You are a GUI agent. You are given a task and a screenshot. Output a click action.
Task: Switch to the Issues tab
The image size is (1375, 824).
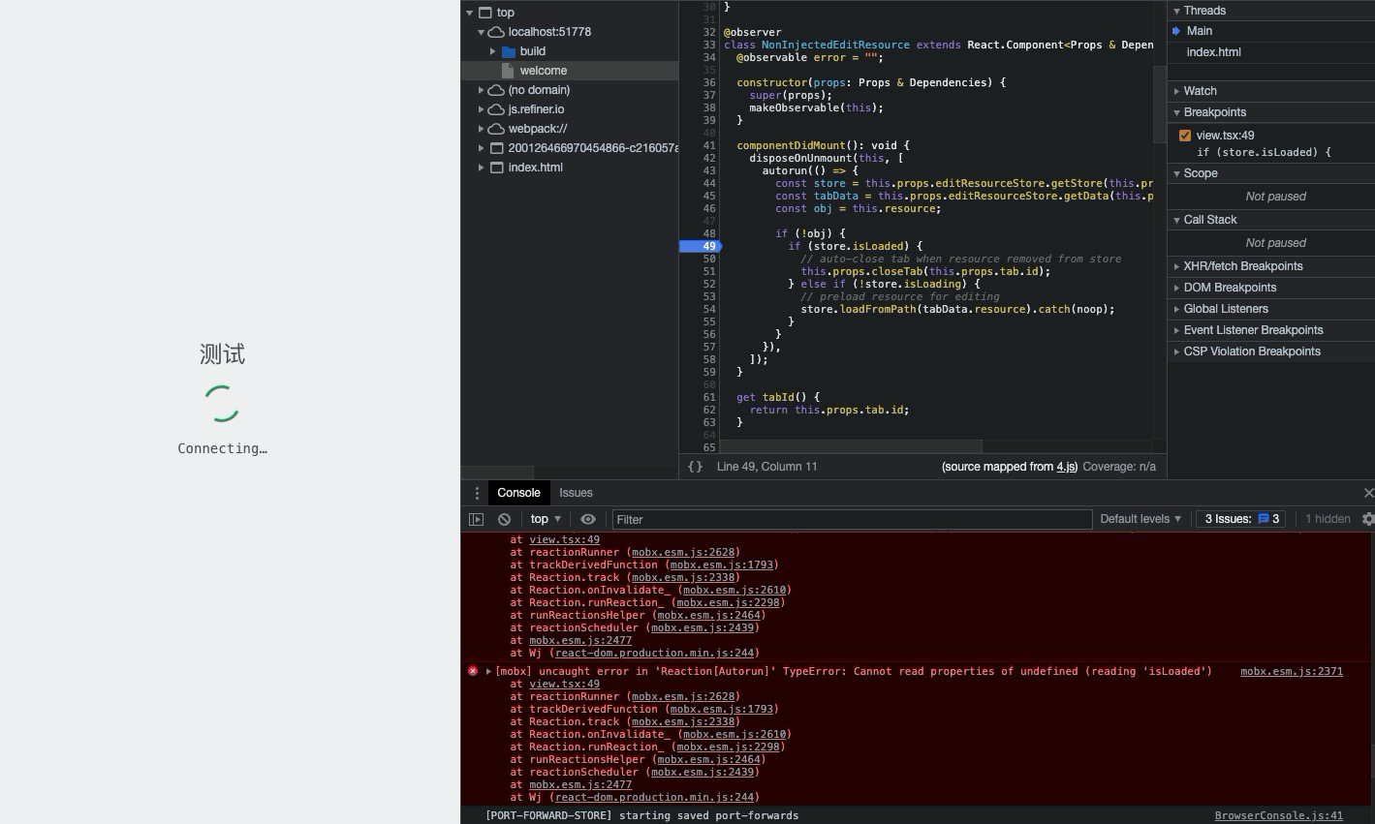click(576, 493)
